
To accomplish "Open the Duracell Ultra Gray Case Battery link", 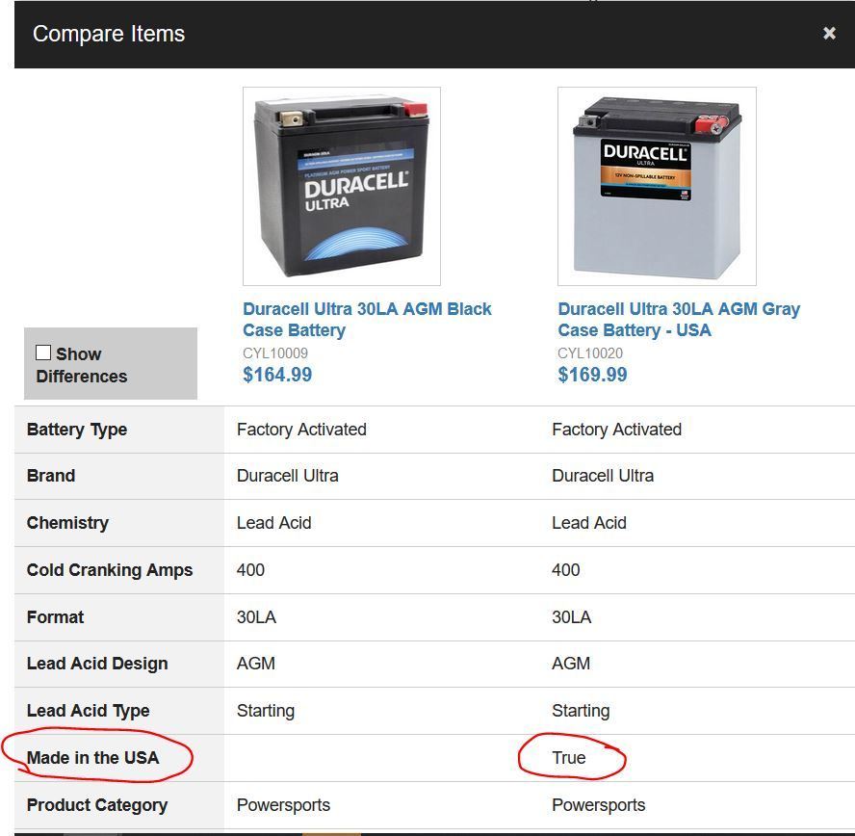I will pyautogui.click(x=679, y=320).
